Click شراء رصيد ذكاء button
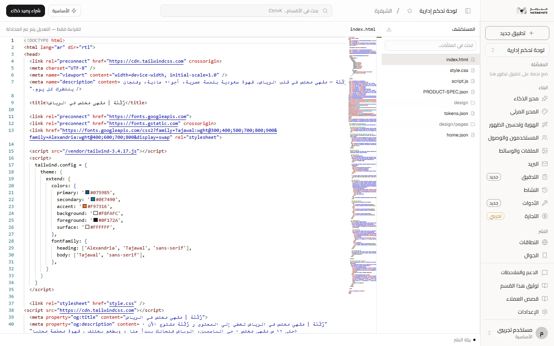The width and height of the screenshot is (554, 346). (25, 11)
